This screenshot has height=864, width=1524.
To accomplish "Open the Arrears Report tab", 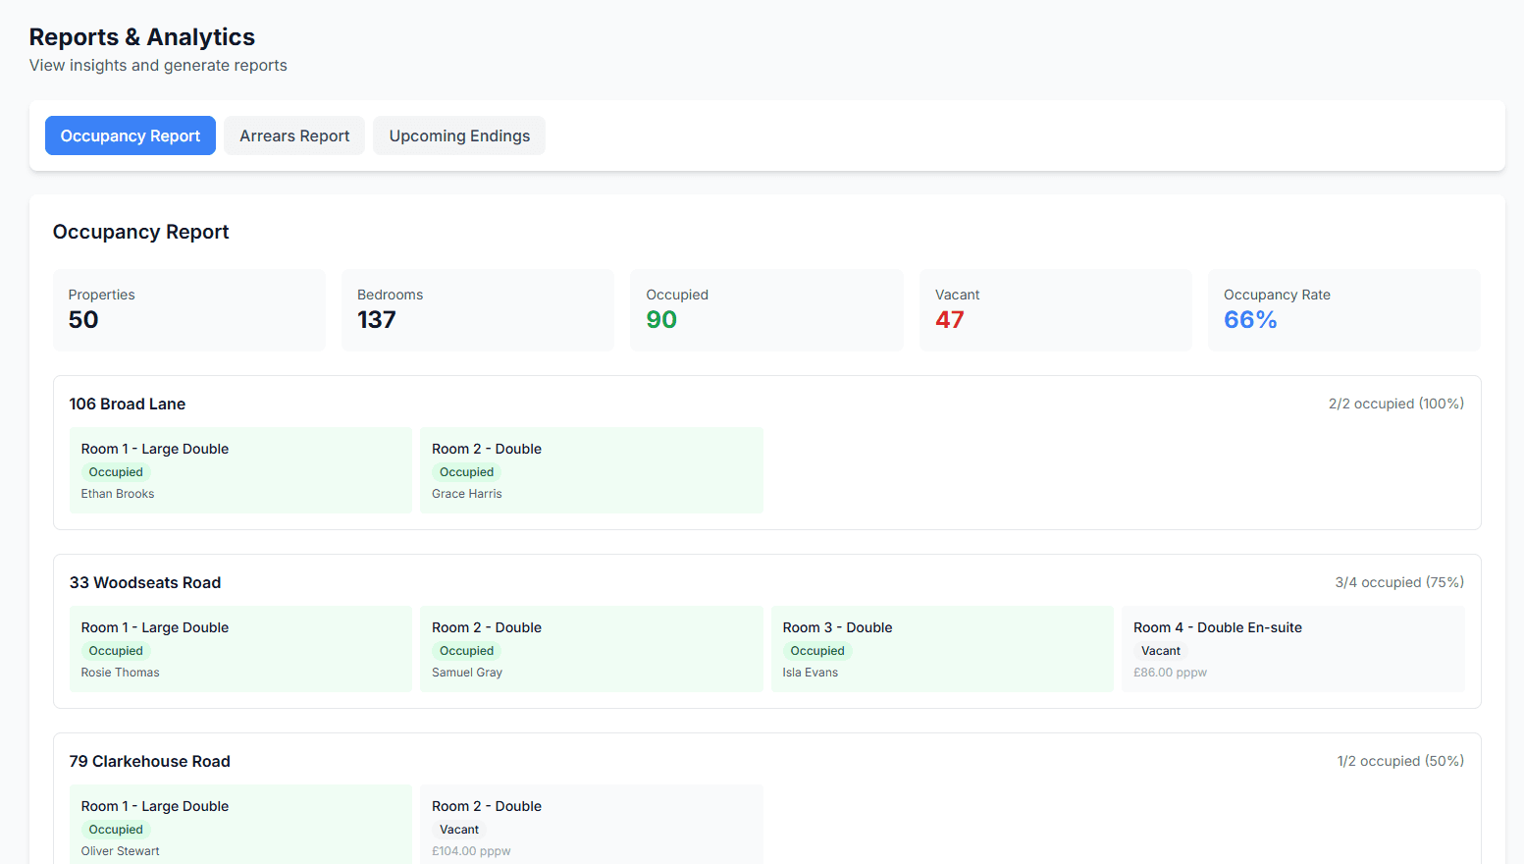I will [x=294, y=135].
